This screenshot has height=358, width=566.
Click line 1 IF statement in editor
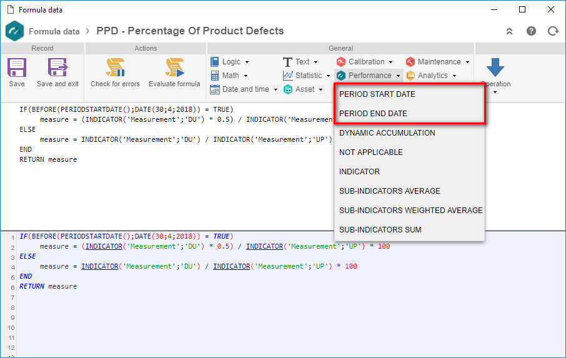pyautogui.click(x=126, y=236)
